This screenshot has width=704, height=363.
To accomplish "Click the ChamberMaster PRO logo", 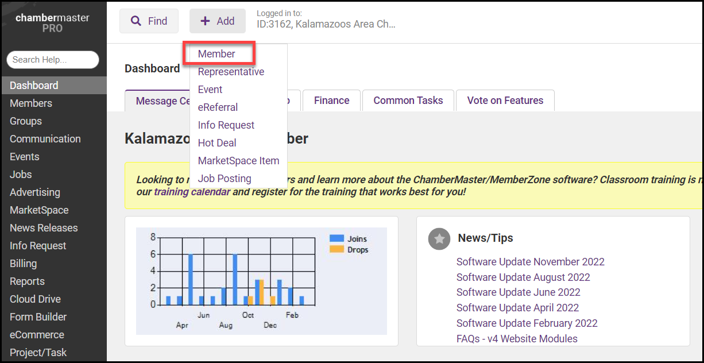I will pos(52,23).
